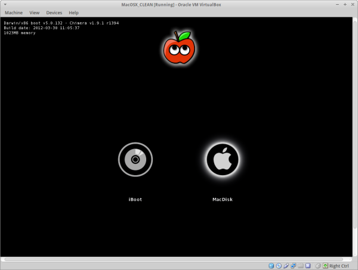Screen dimensions: 358x270
Task: Click the Darwin/x86 boot version line
Action: click(x=61, y=23)
